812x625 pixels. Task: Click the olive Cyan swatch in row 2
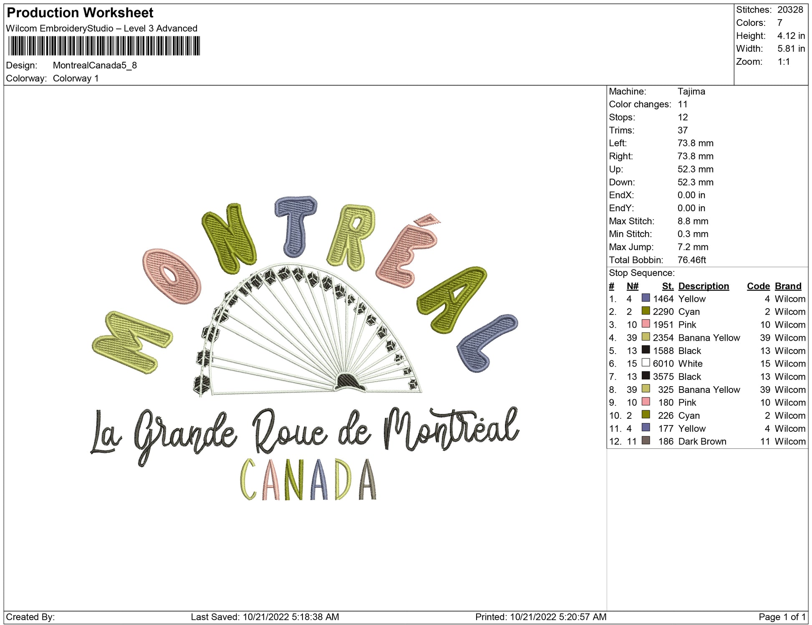(646, 311)
